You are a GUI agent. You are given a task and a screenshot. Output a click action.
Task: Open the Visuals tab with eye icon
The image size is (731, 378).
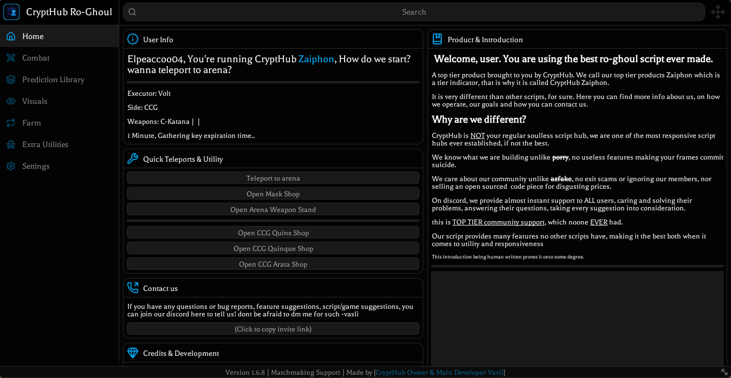click(59, 101)
